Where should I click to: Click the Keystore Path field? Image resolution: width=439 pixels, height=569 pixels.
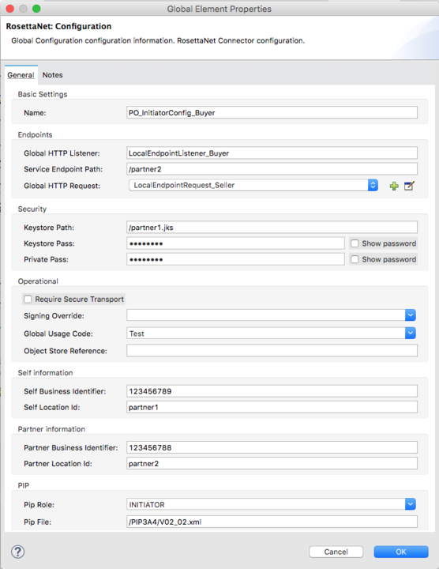pos(272,227)
